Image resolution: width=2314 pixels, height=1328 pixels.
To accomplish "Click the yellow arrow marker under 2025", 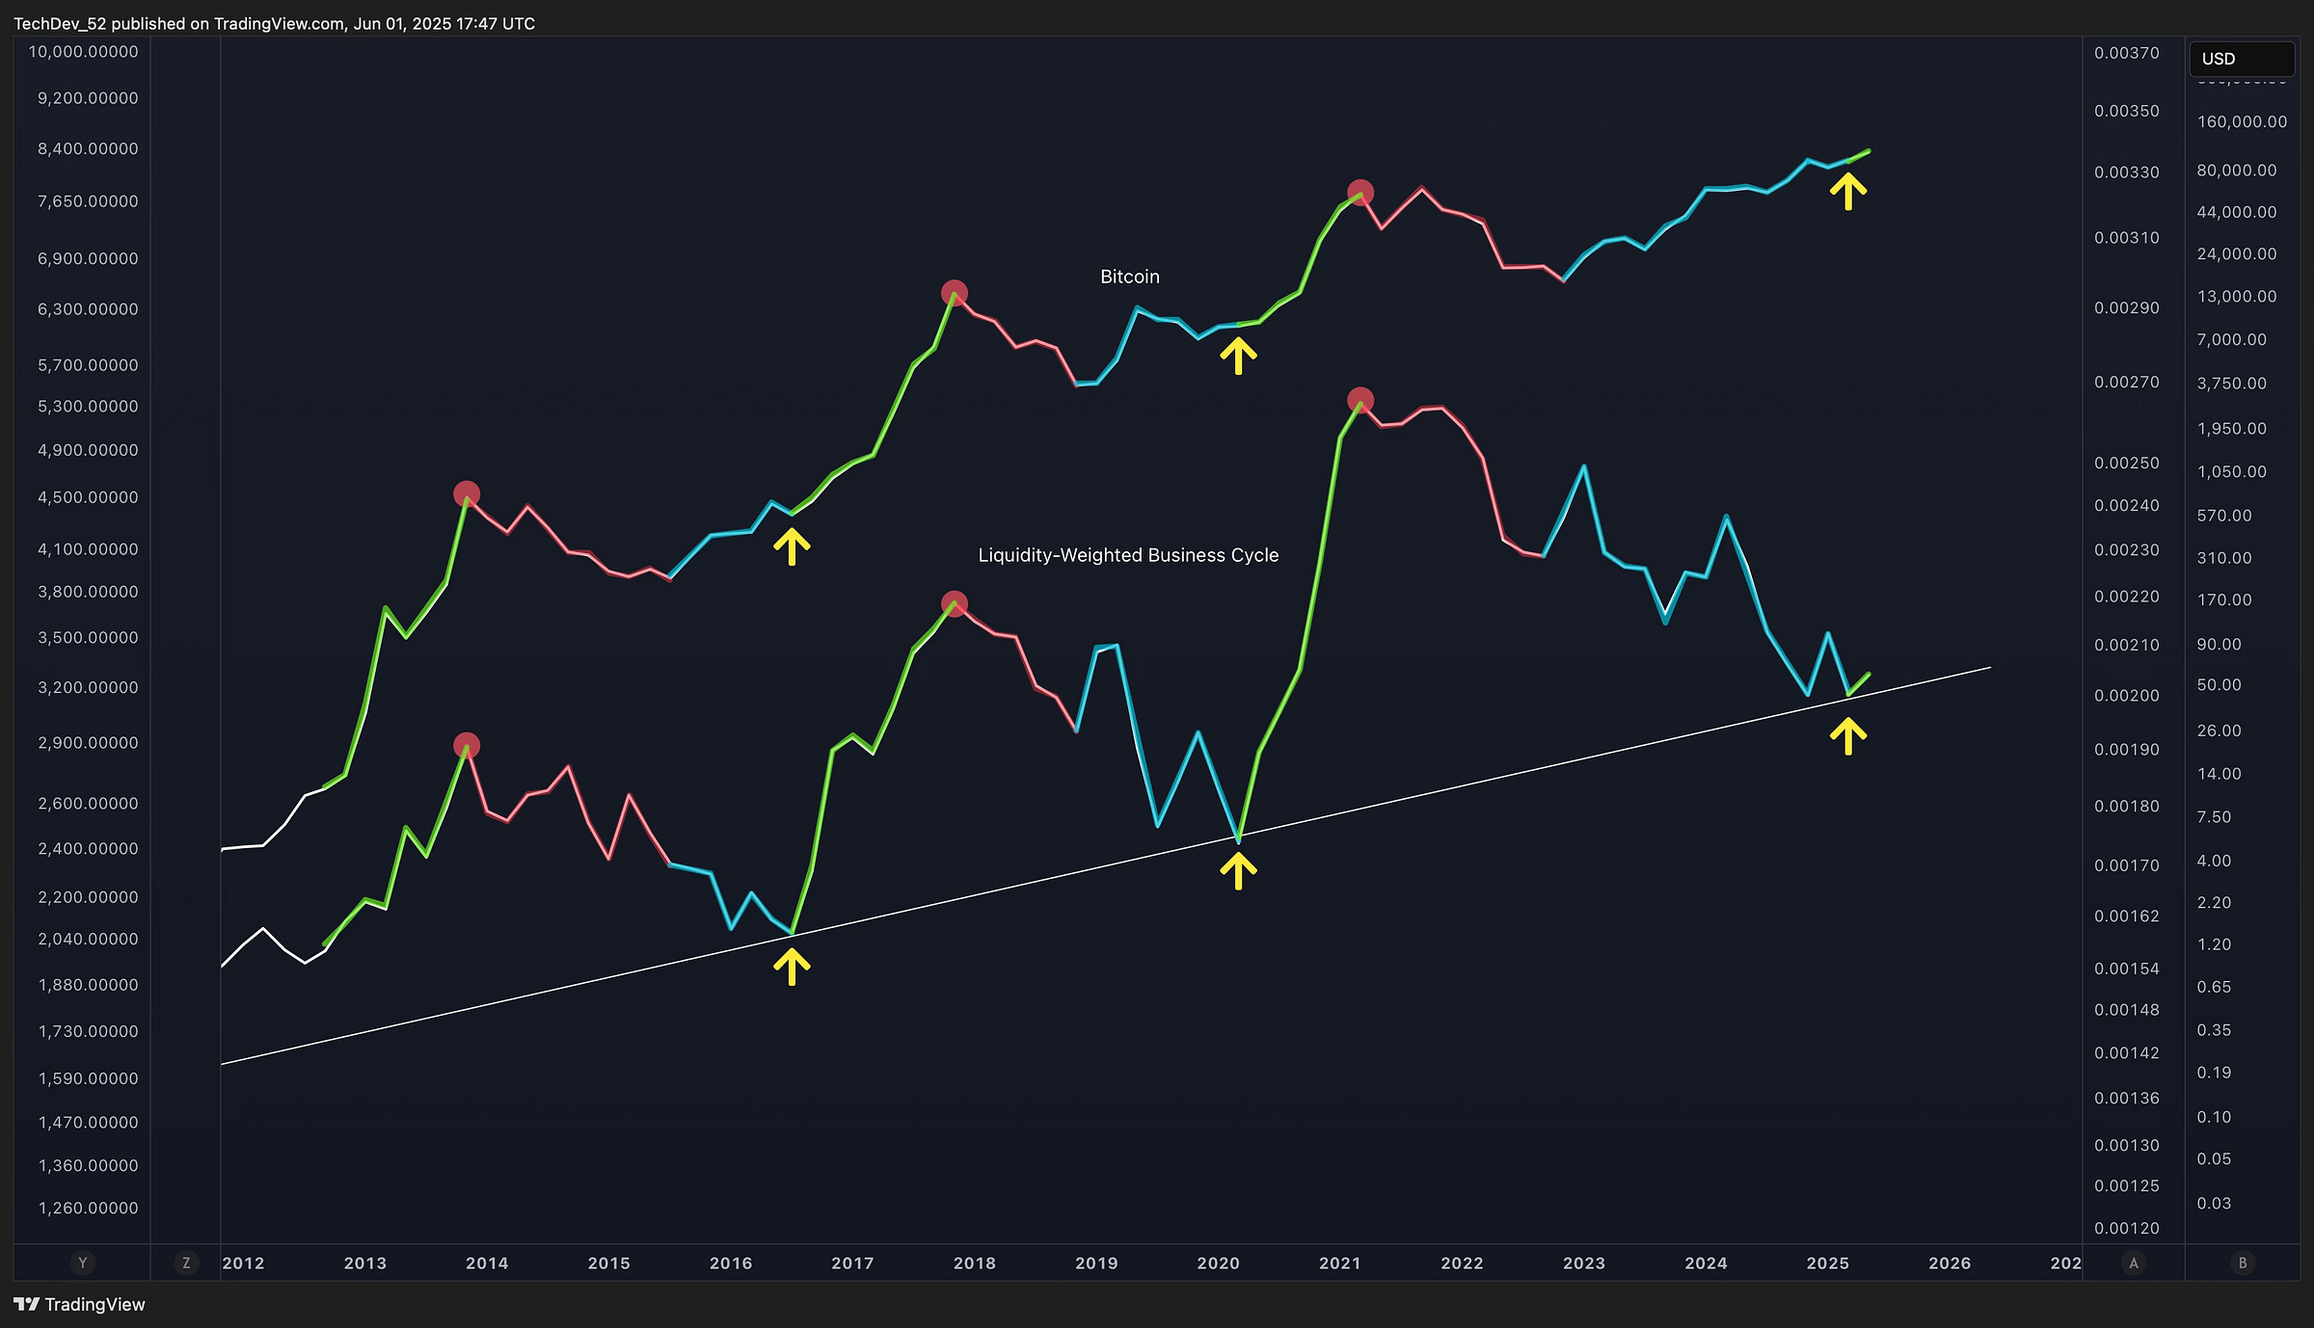I will [x=1849, y=192].
